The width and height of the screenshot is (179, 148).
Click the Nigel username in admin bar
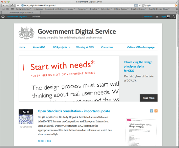pos(164,17)
